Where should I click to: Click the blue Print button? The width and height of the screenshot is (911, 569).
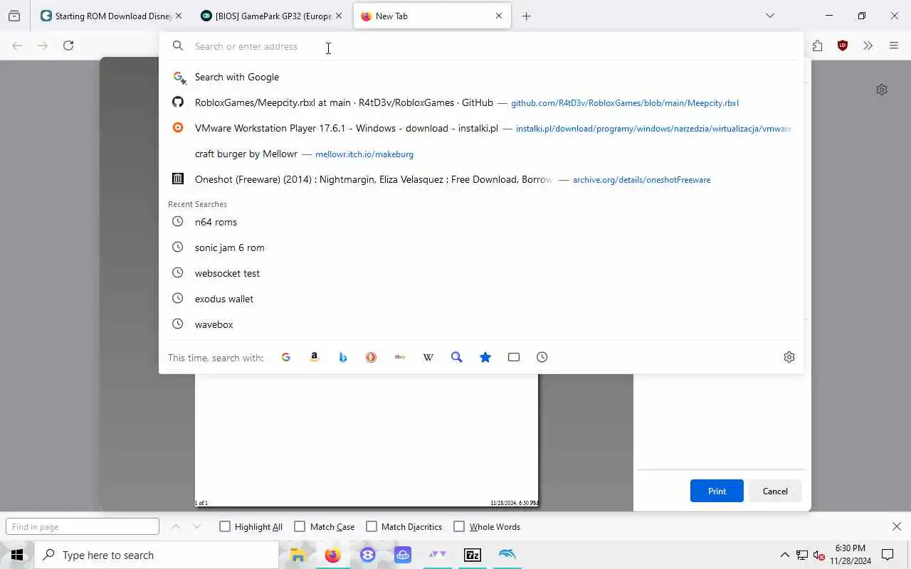717,491
